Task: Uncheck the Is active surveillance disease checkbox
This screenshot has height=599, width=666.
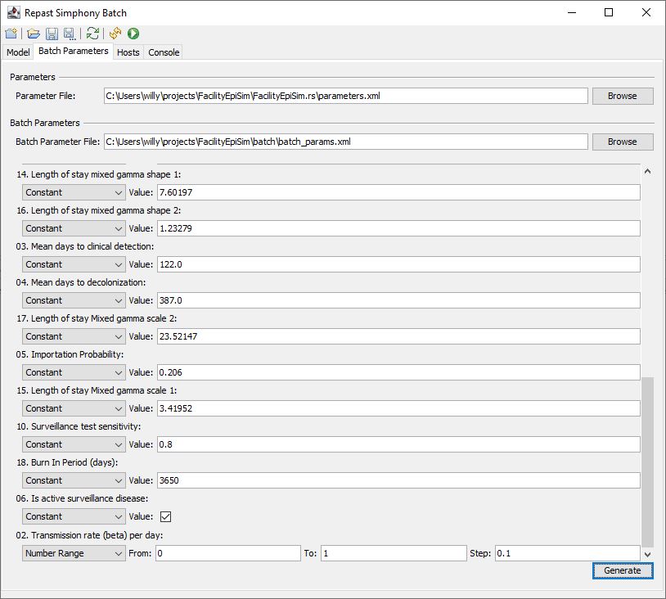Action: [165, 516]
